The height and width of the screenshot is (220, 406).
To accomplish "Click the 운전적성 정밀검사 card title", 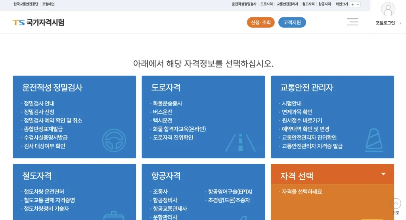I will 52,88.
